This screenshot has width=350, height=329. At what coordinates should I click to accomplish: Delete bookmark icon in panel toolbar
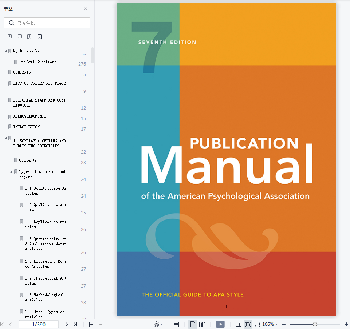click(x=39, y=37)
